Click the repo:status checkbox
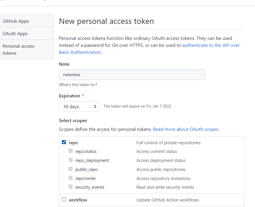This screenshot has width=255, height=207. (70, 151)
